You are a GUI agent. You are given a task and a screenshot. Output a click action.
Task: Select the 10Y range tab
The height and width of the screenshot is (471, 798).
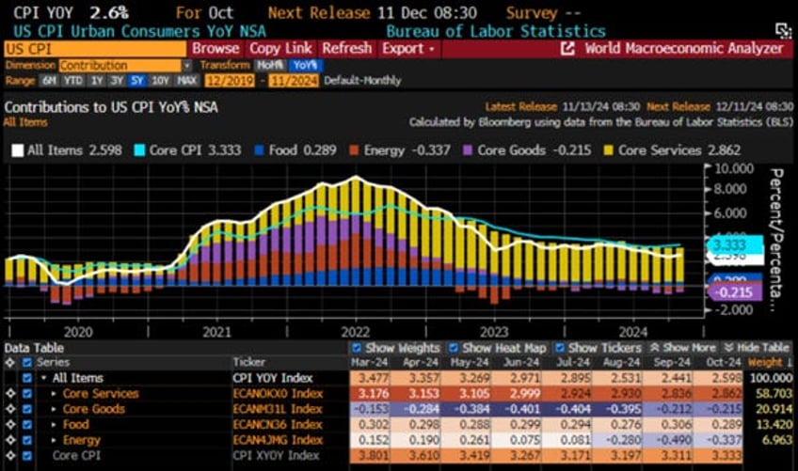160,80
